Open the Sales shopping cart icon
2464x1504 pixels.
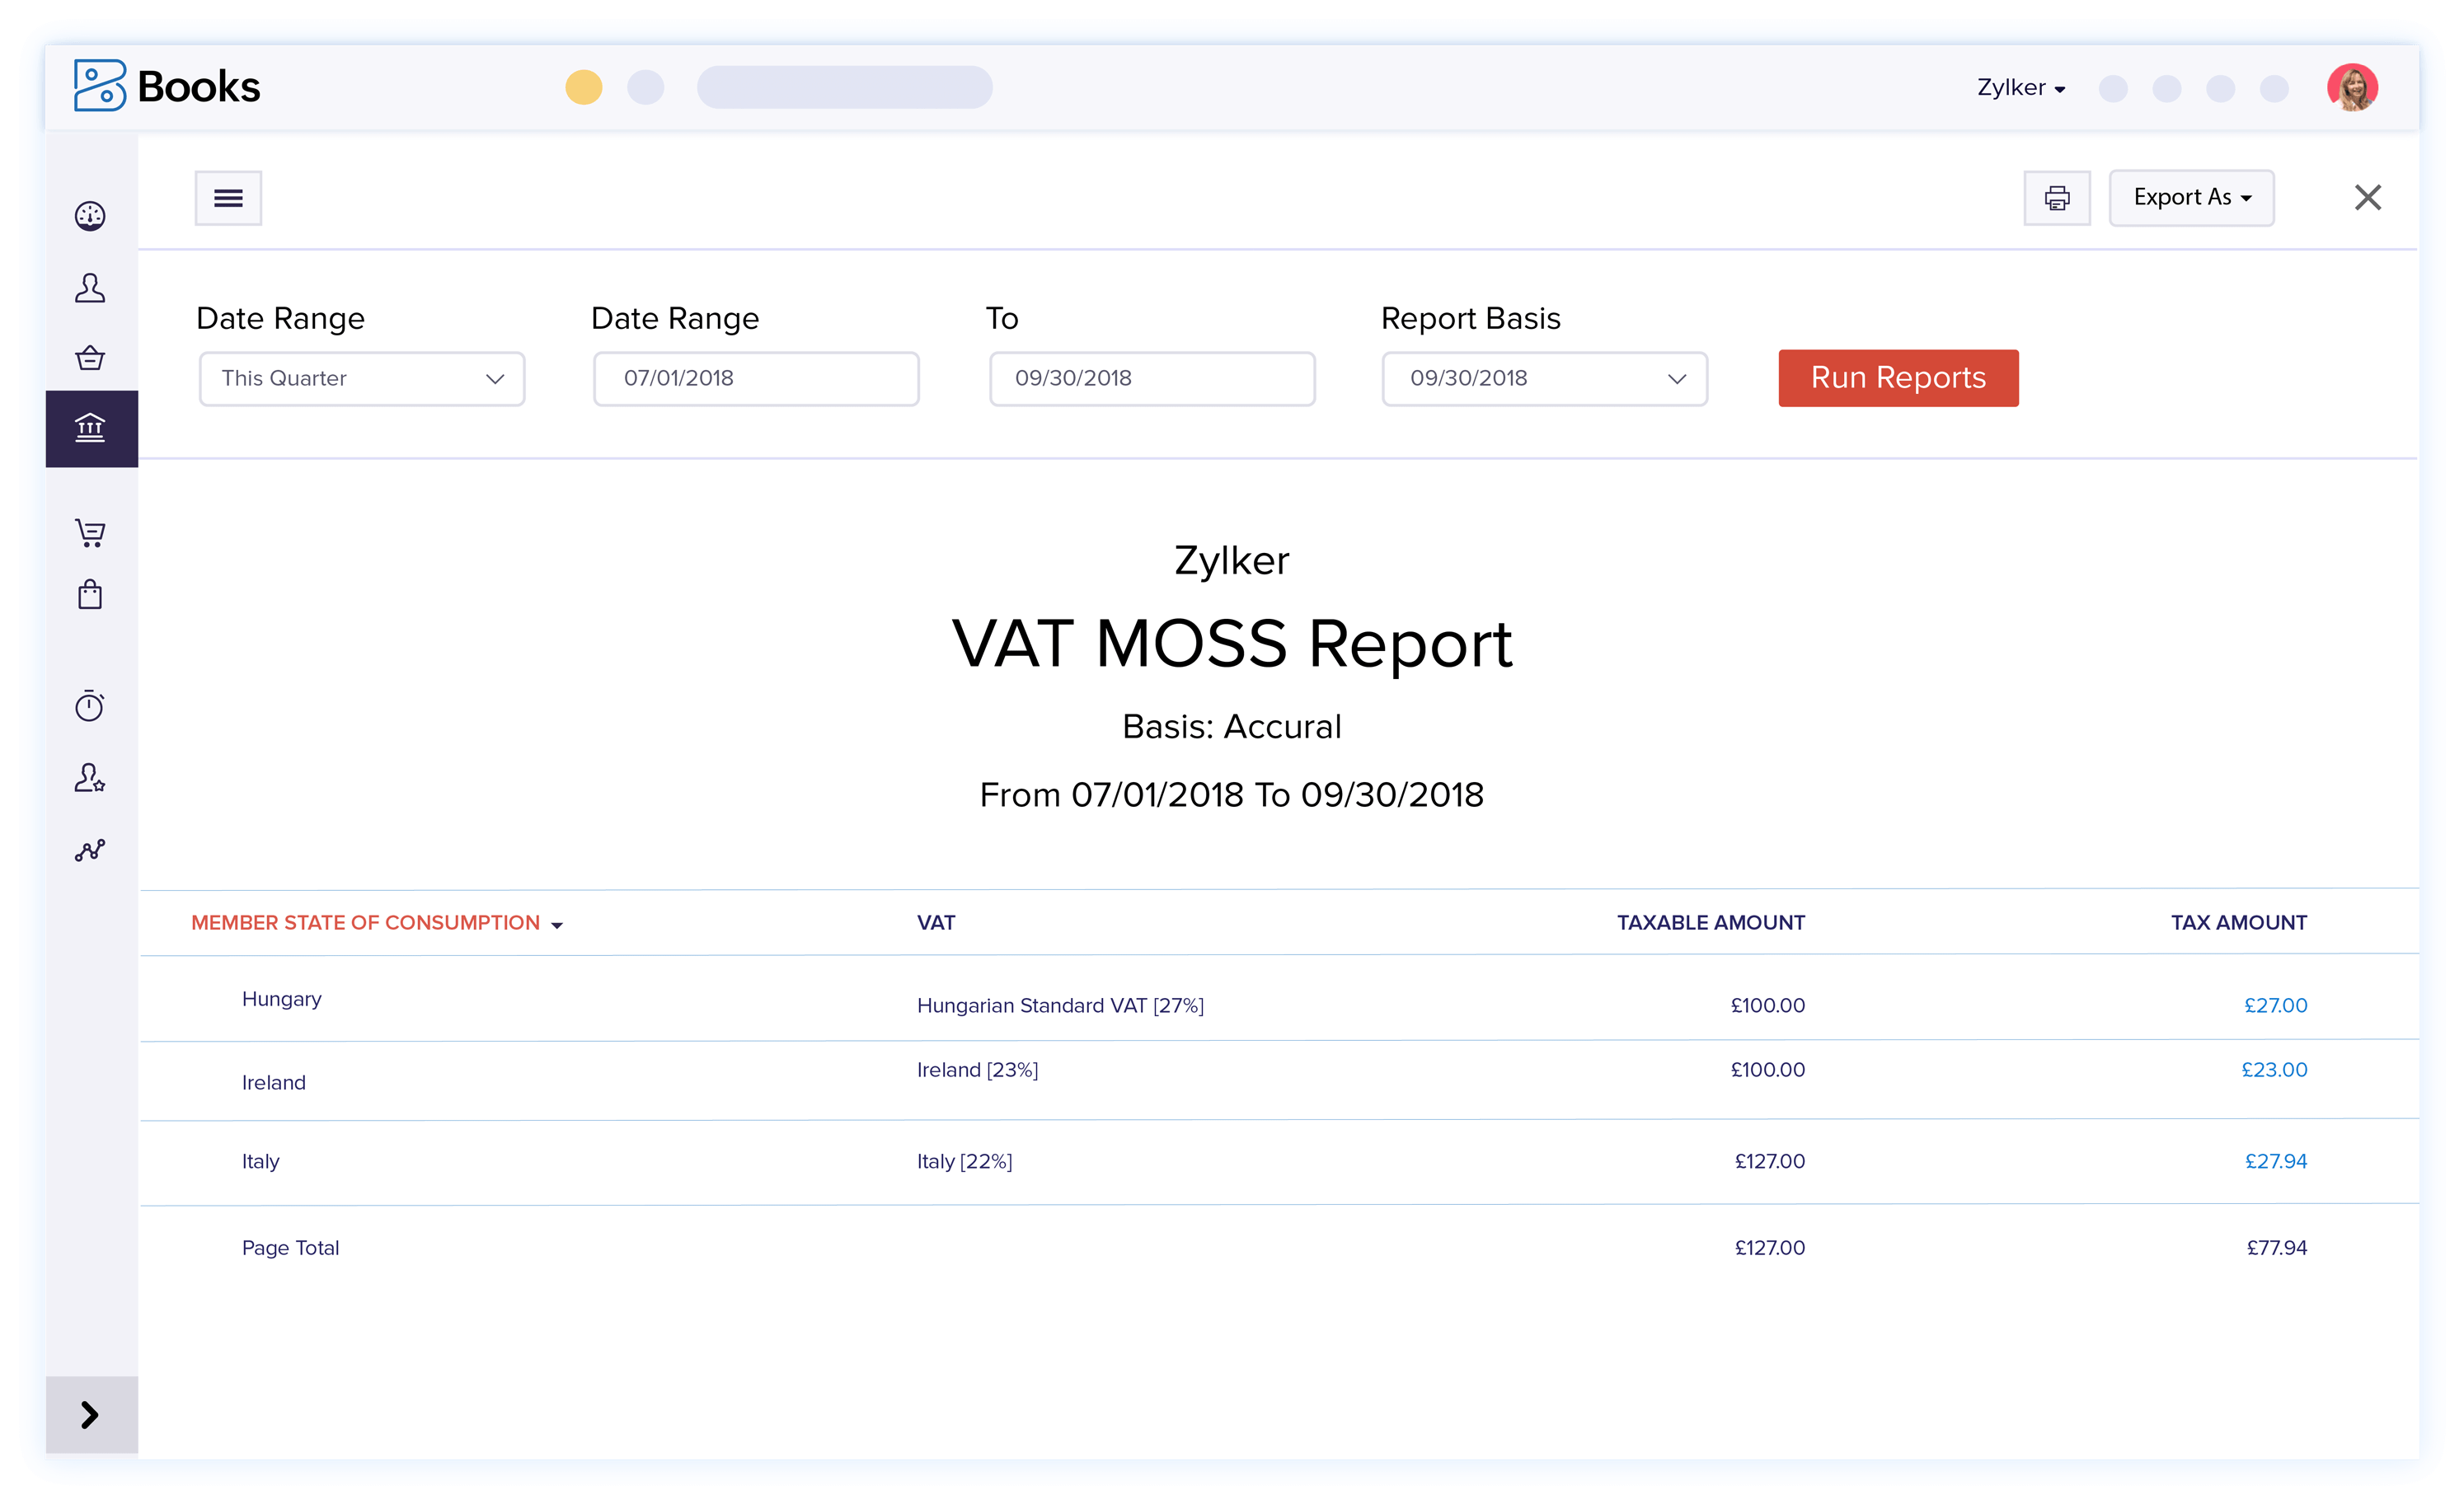(x=90, y=532)
